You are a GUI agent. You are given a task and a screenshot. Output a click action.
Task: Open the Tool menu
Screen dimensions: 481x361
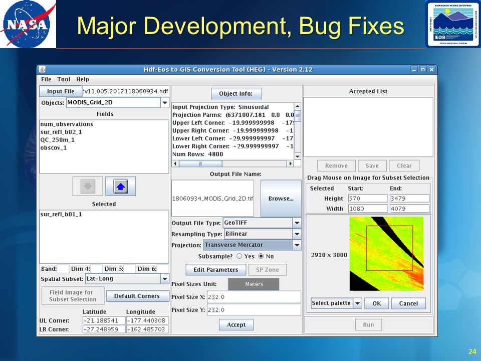point(64,79)
